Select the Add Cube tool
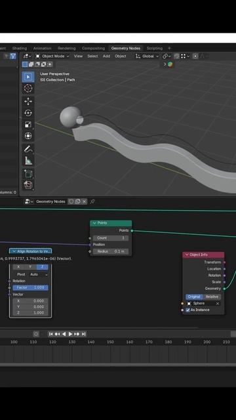 click(28, 174)
